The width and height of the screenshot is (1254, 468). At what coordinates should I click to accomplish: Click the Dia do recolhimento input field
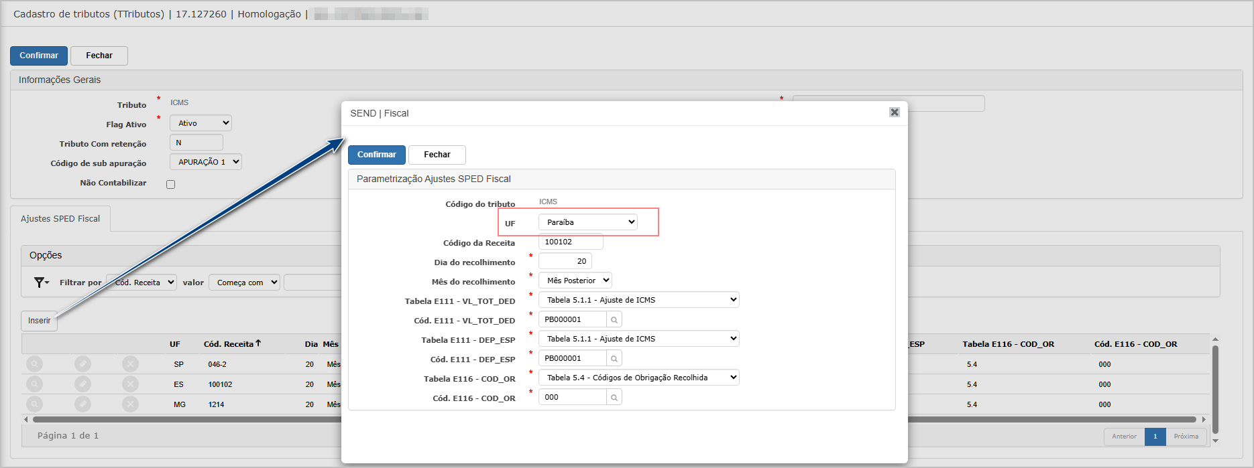click(x=565, y=261)
